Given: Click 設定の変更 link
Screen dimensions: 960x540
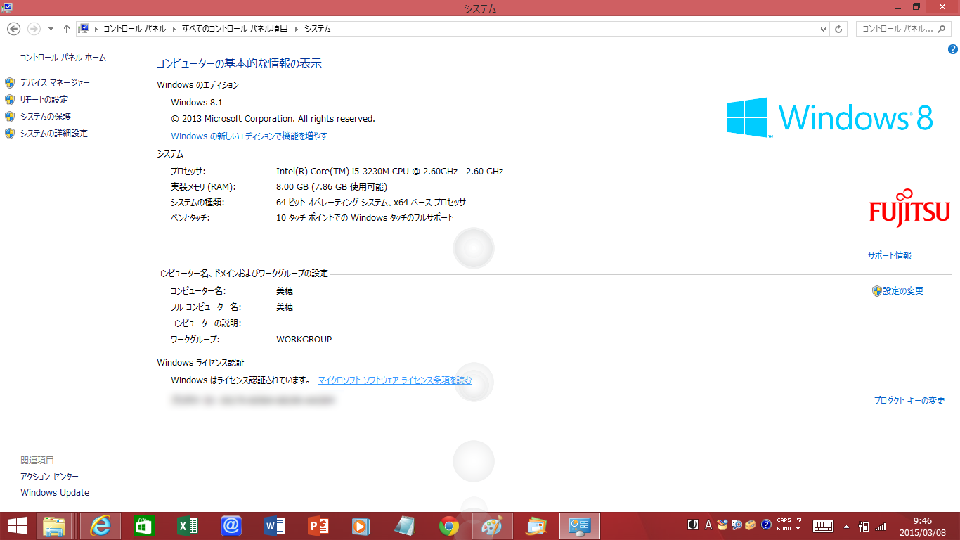Looking at the screenshot, I should [x=903, y=291].
